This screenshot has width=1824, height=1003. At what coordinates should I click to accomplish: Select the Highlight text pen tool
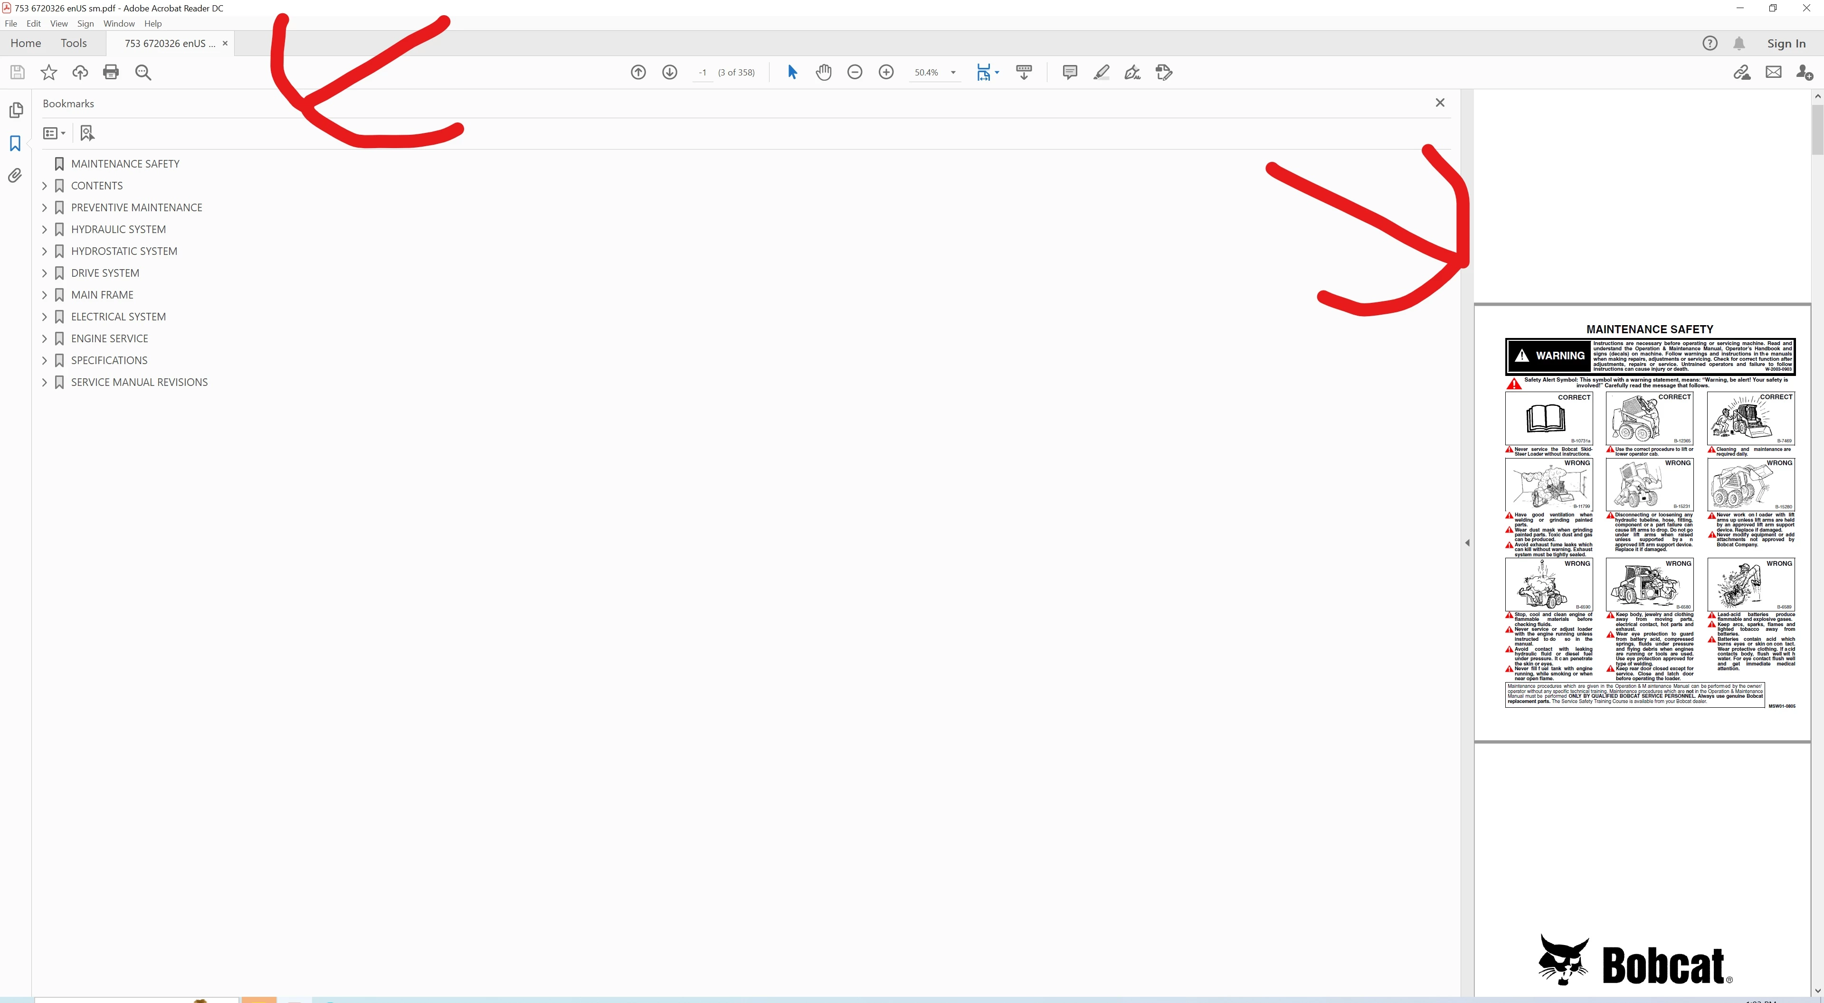(x=1101, y=72)
